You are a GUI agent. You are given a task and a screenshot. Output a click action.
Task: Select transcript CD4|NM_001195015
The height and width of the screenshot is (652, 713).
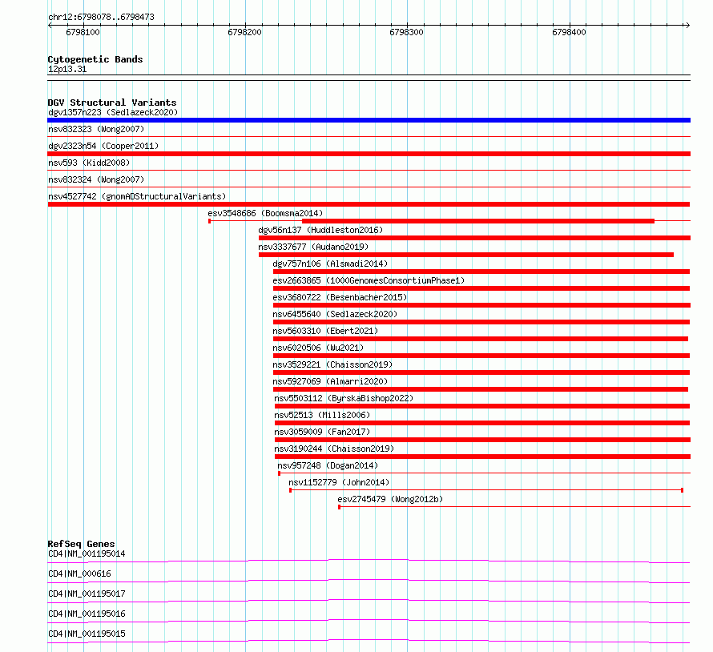87,634
